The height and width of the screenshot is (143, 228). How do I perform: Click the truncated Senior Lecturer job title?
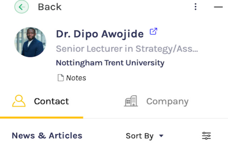coord(127,49)
